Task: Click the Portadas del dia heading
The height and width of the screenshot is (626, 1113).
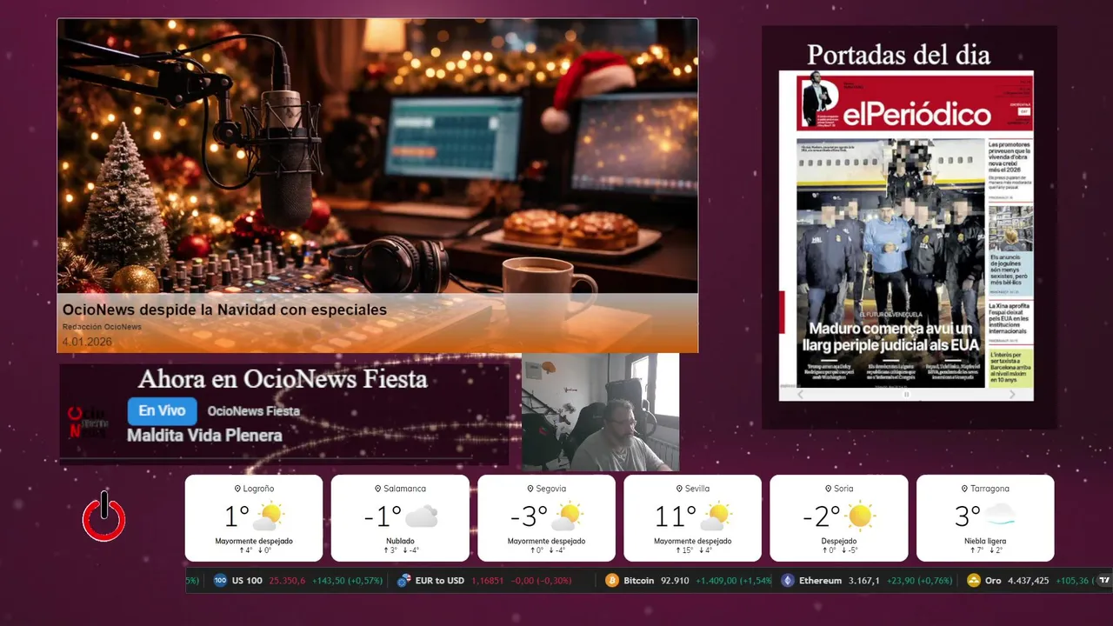Action: tap(898, 55)
